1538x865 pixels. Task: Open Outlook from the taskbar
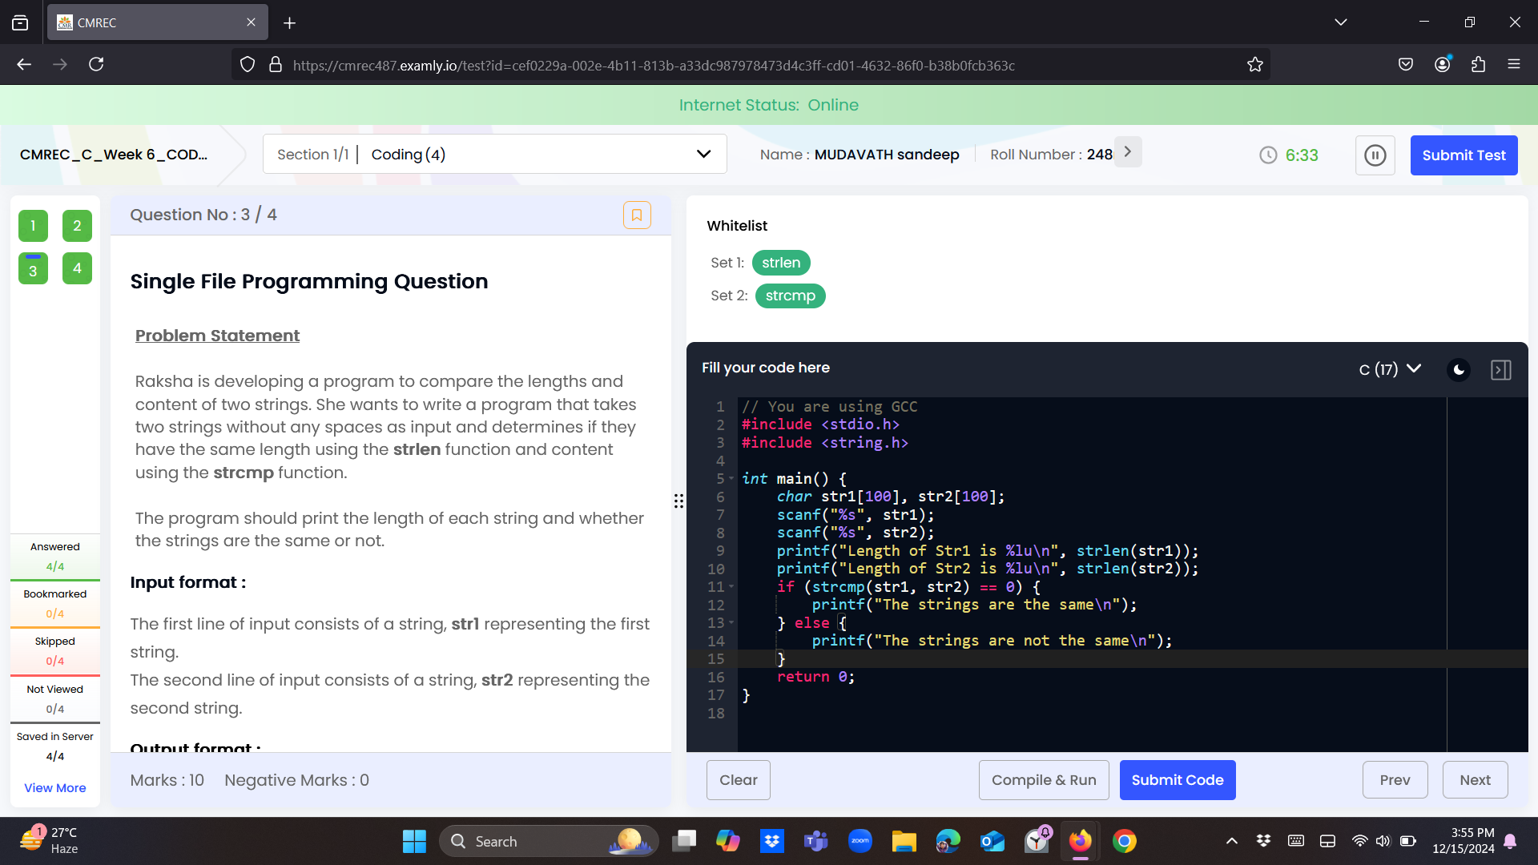click(x=992, y=841)
